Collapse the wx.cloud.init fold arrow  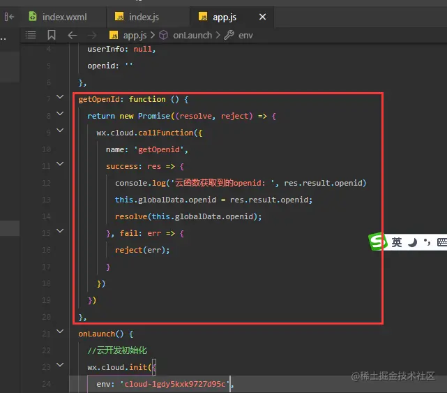pyautogui.click(x=60, y=365)
